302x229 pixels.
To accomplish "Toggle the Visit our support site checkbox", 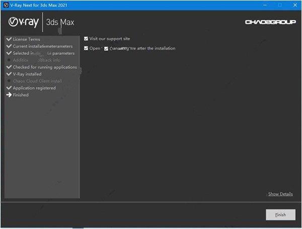I will (86, 39).
